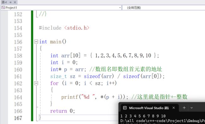The image size is (205, 124).
Task: Click line number 158
Action: click(x=18, y=56)
